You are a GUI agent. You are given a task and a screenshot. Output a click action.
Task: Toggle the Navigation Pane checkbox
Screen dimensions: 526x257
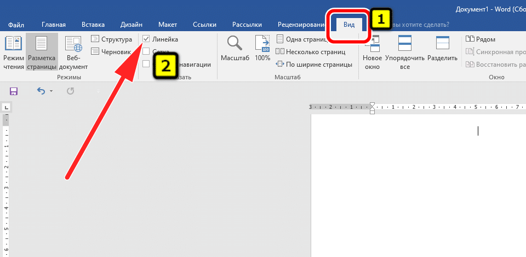pos(146,63)
